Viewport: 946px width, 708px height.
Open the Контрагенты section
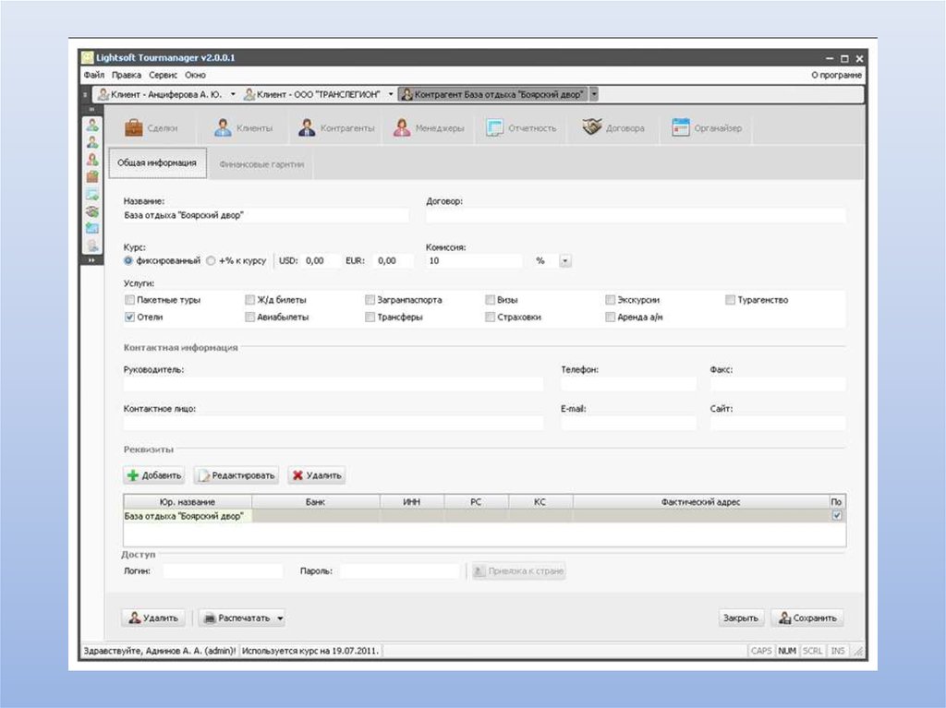tap(336, 128)
